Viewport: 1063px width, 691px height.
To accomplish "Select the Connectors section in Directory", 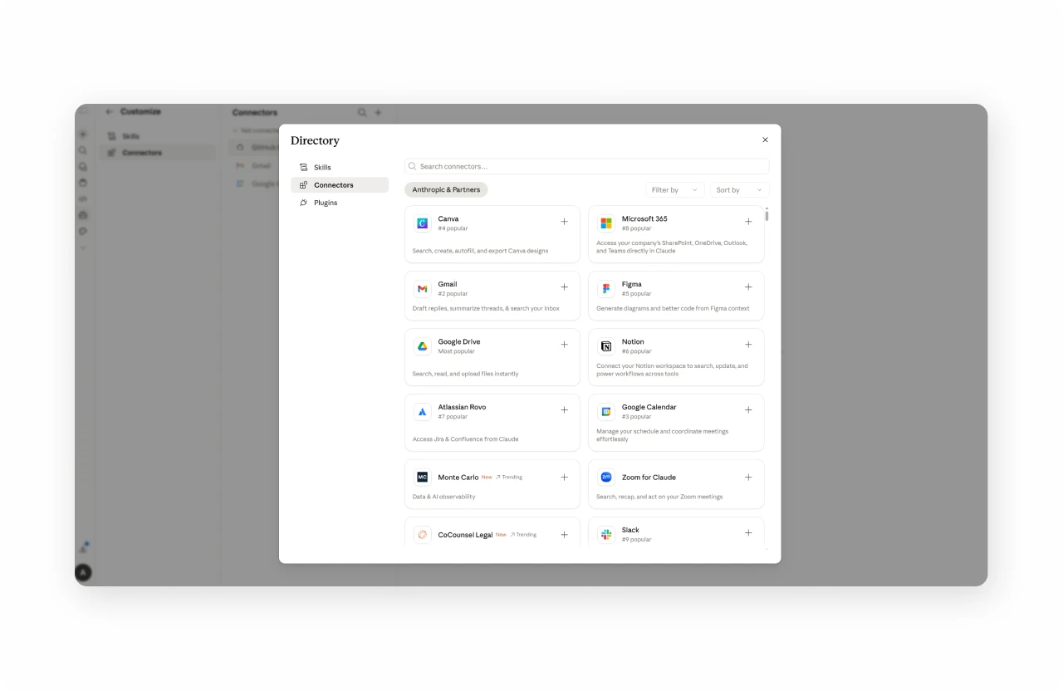I will [340, 185].
